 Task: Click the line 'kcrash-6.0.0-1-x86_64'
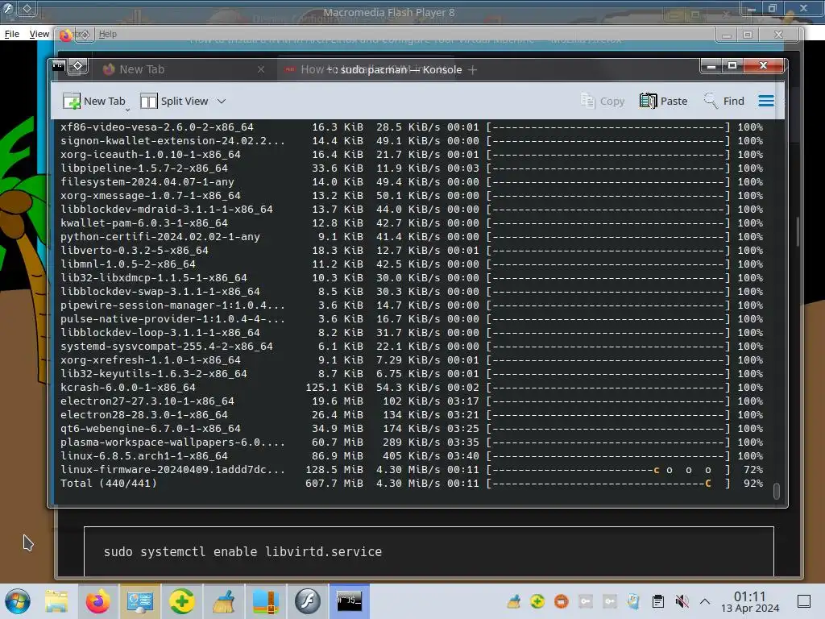tap(128, 388)
